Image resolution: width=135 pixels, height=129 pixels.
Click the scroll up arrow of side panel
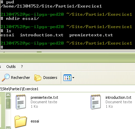[8, 95]
